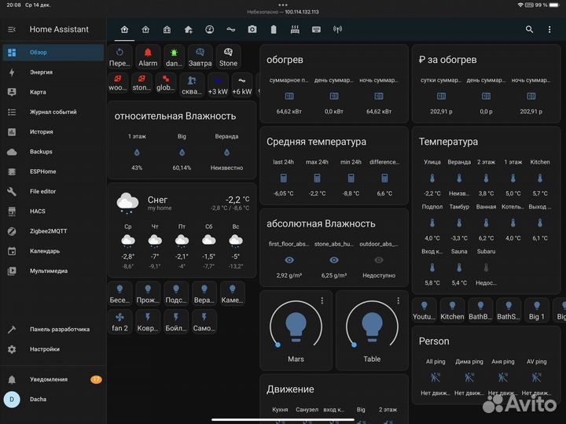Viewport: 566px width, 424px height.
Task: Click the Alarm bell chip
Action: (x=148, y=57)
